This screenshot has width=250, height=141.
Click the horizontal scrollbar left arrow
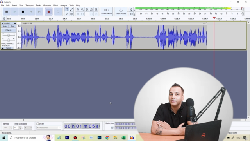point(23,120)
